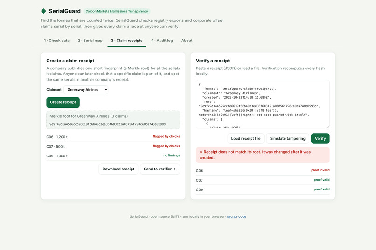This screenshot has width=376, height=250.
Task: Click the Download receipt button
Action: 118,169
